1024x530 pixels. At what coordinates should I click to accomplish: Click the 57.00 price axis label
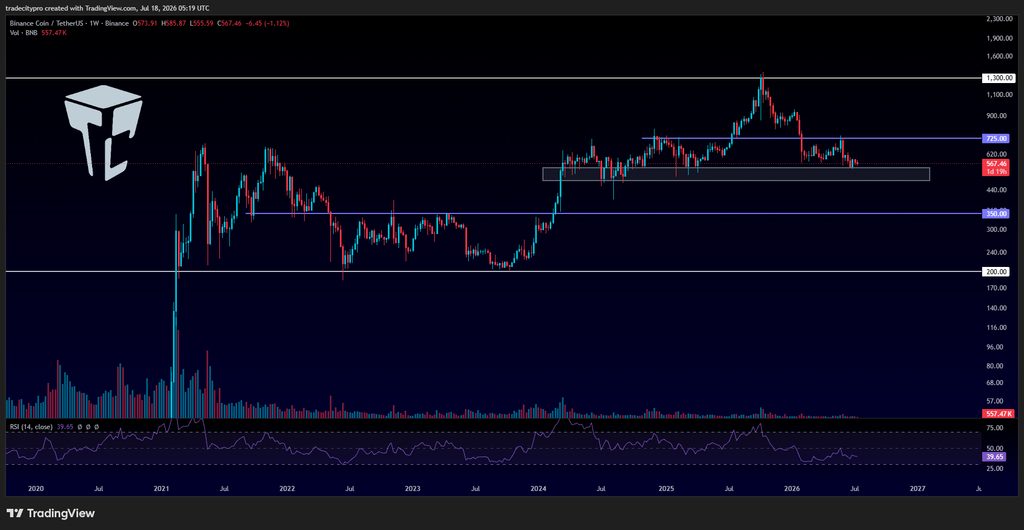pyautogui.click(x=995, y=401)
